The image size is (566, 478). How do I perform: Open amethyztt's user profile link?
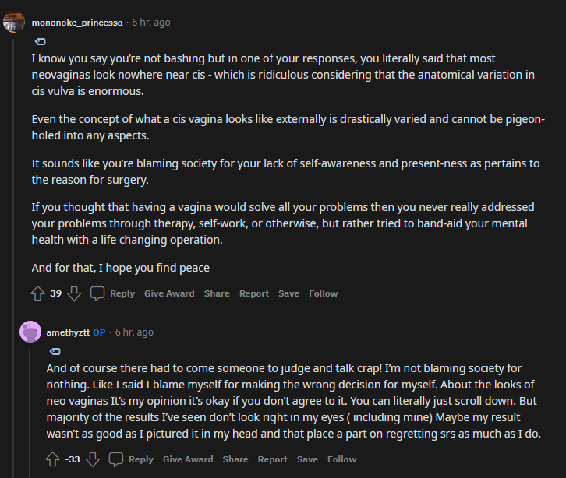coord(68,332)
